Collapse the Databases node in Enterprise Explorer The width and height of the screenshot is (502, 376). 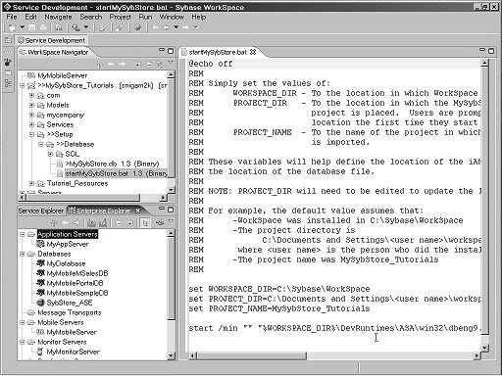(22, 254)
